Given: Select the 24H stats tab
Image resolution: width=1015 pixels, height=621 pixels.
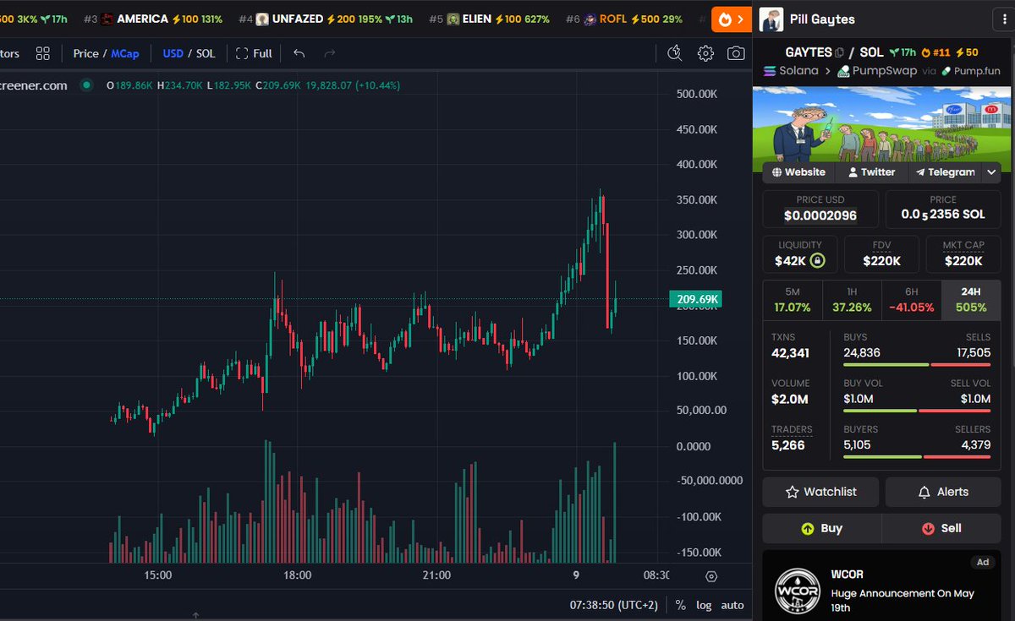Looking at the screenshot, I should (x=971, y=300).
